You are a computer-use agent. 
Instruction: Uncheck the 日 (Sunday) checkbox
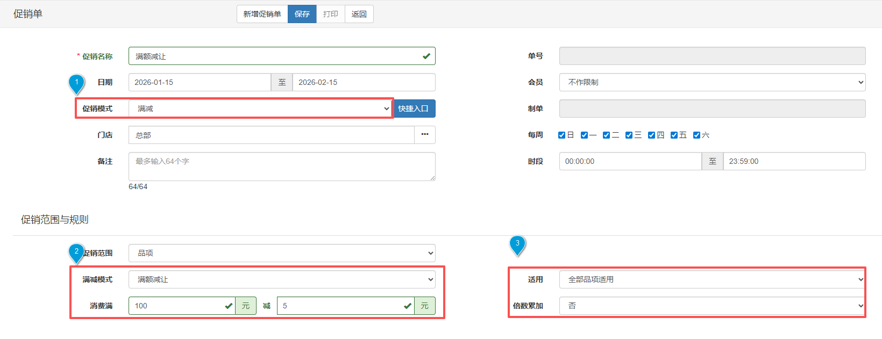click(561, 135)
